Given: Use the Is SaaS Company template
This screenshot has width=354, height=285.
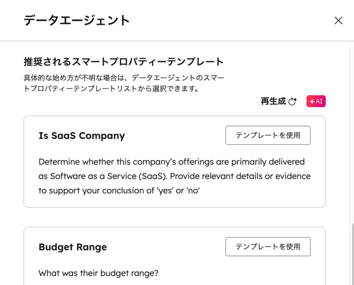Looking at the screenshot, I should tap(268, 135).
